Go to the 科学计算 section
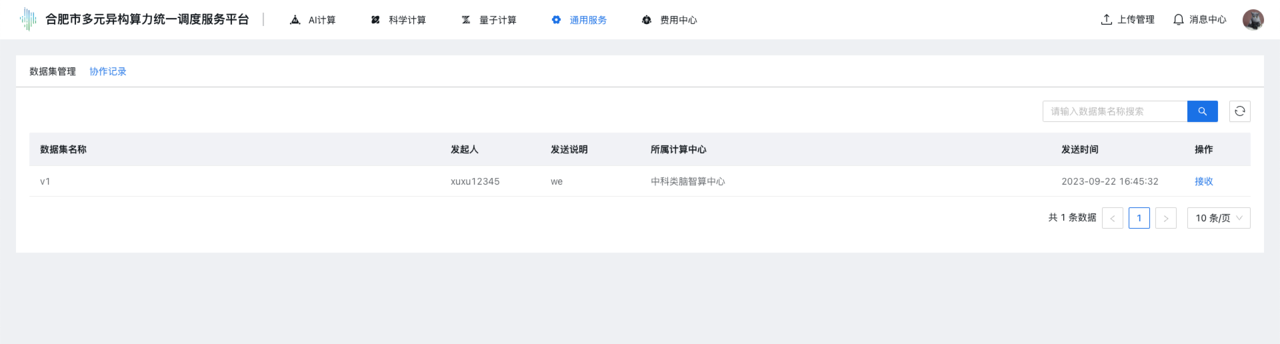 (x=398, y=20)
